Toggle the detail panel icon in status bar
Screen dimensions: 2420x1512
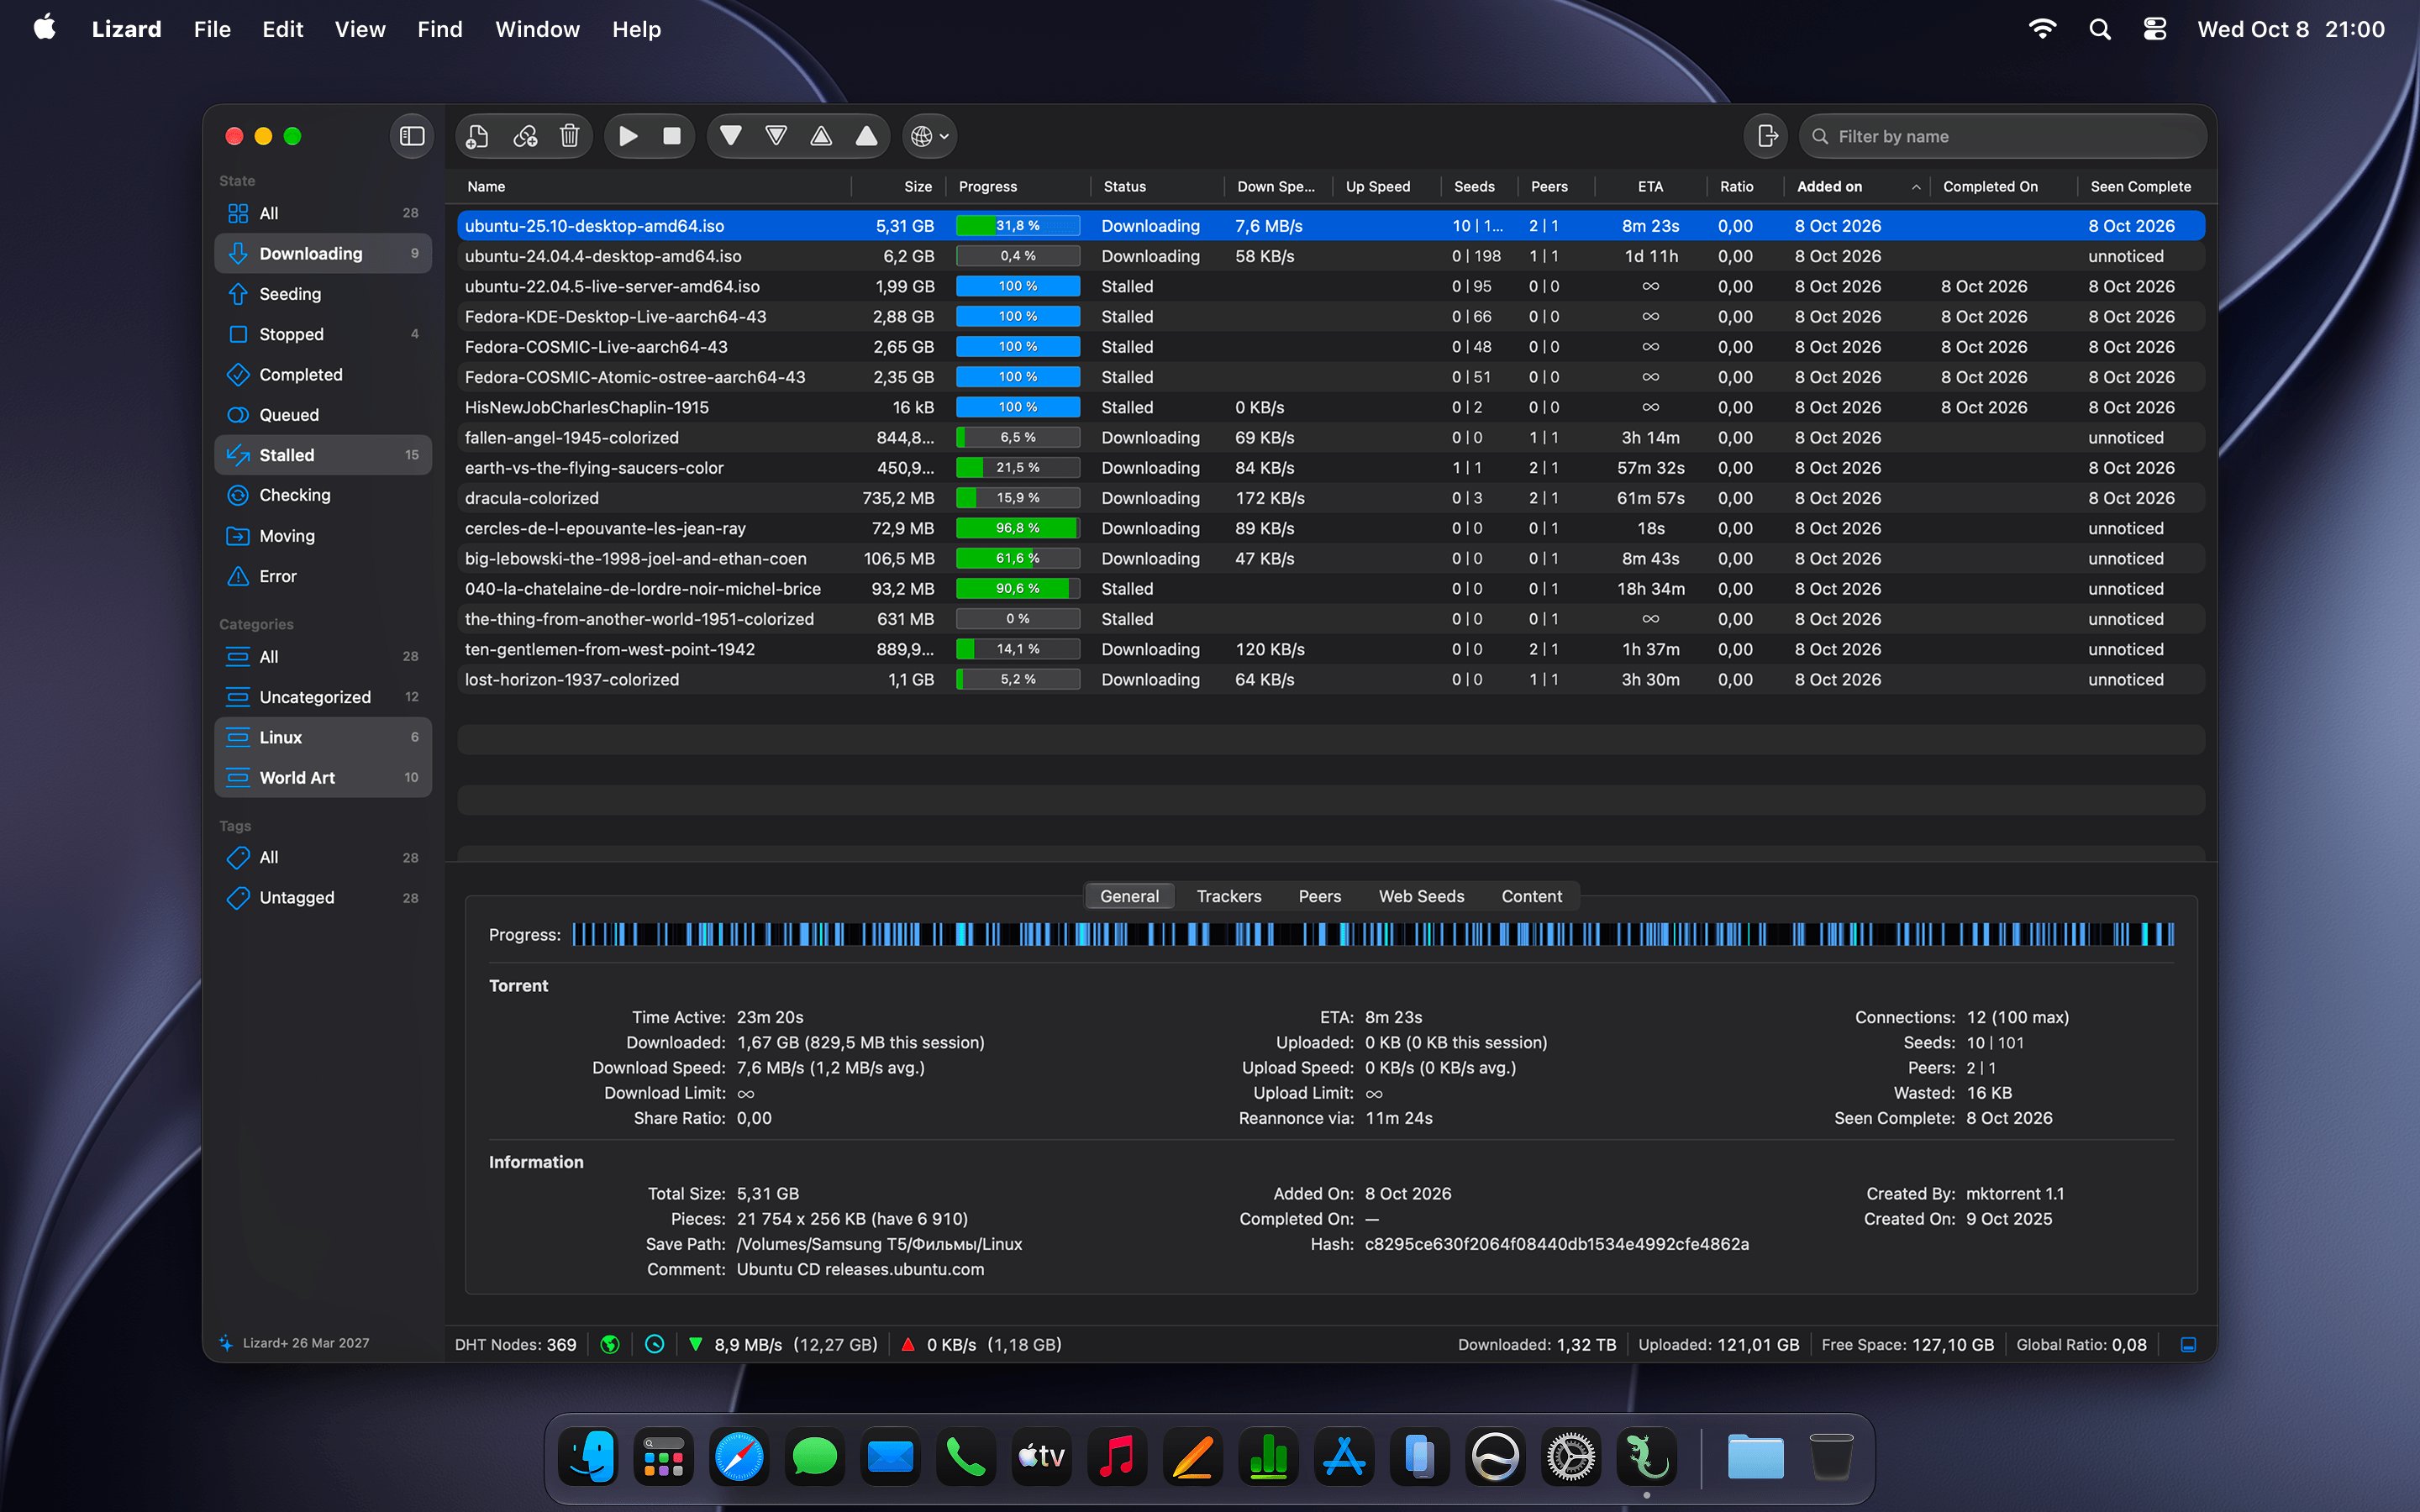(x=2188, y=1344)
